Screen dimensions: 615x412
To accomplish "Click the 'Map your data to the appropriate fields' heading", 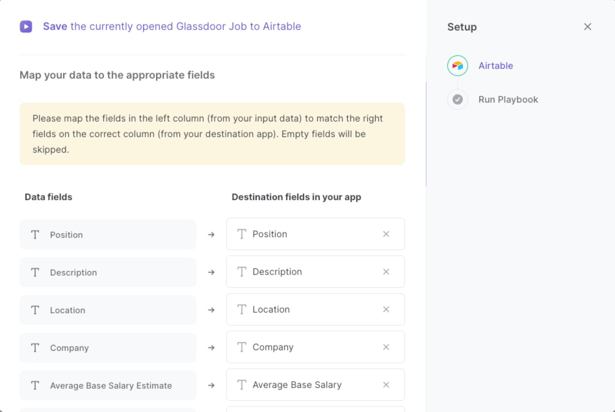I will tap(117, 75).
